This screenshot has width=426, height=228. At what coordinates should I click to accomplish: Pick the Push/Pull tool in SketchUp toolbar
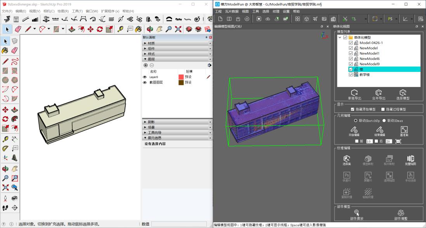click(72, 29)
